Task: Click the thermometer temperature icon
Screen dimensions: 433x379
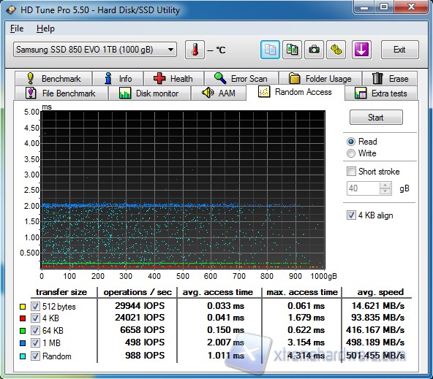Action: pos(195,50)
